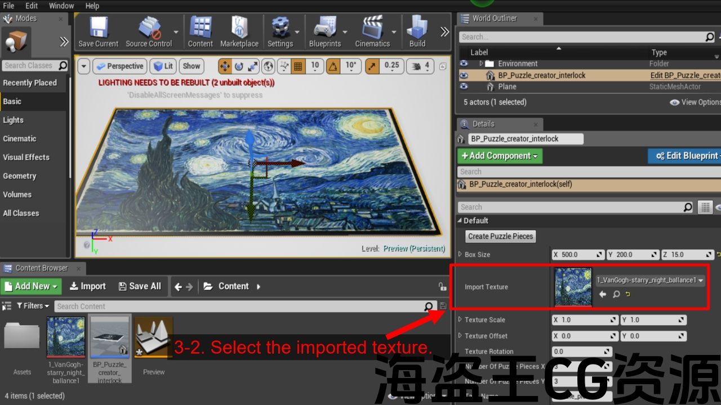
Task: Open the Window menu
Action: (61, 6)
